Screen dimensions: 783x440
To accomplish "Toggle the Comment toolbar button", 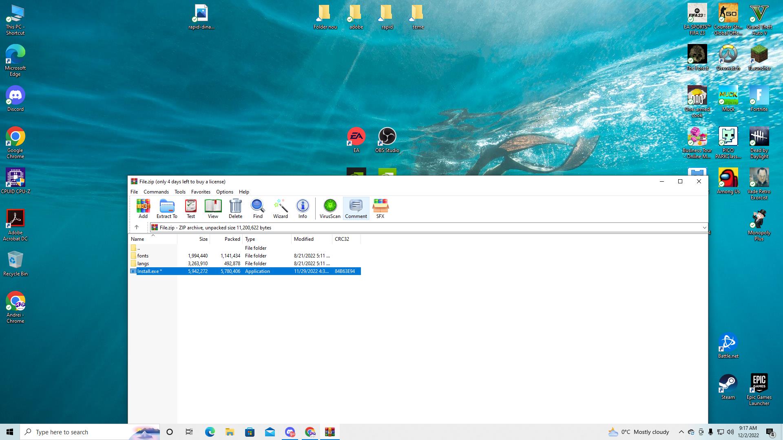I will coord(356,209).
